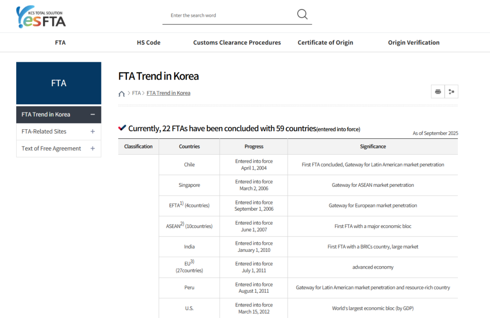Image resolution: width=490 pixels, height=318 pixels.
Task: Click FTA Trend in Korea breadcrumb link
Action: click(168, 93)
